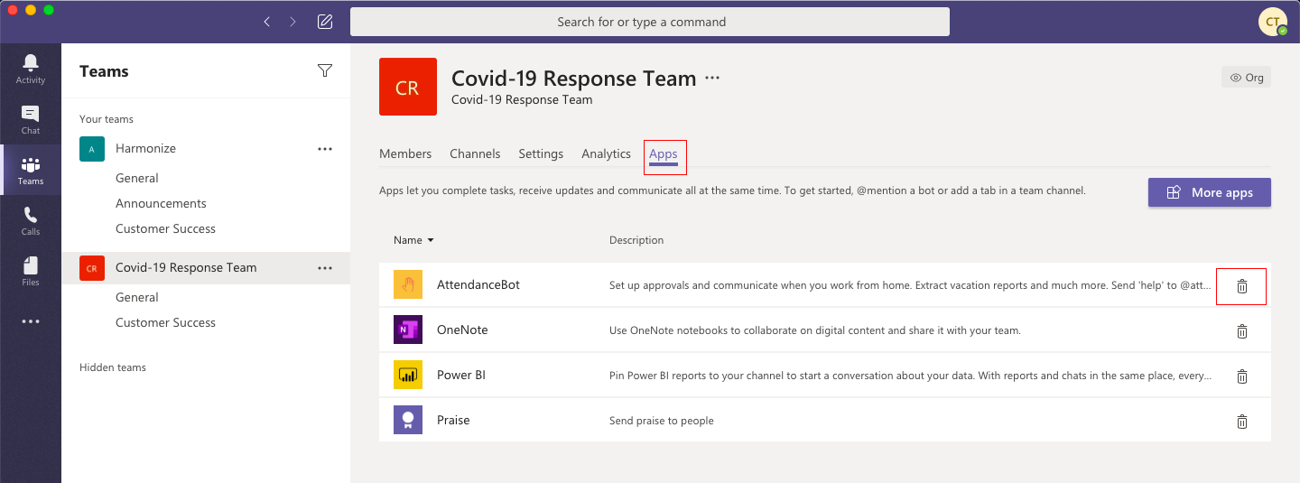1300x483 pixels.
Task: Click the Description column header
Action: 636,240
